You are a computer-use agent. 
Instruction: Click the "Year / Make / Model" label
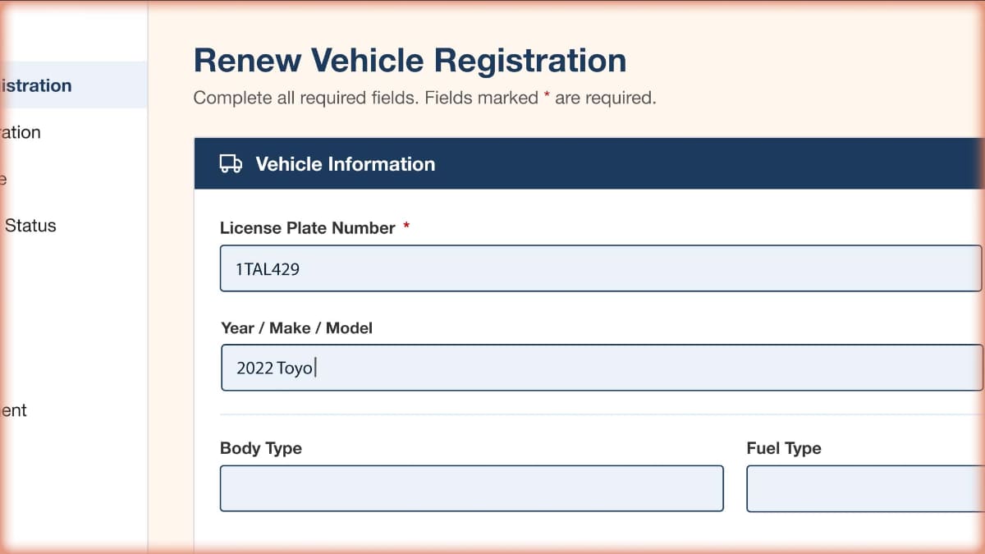pyautogui.click(x=296, y=328)
